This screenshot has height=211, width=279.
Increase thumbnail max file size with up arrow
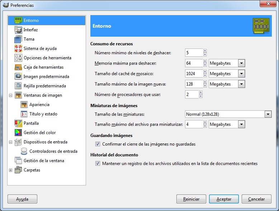click(205, 122)
